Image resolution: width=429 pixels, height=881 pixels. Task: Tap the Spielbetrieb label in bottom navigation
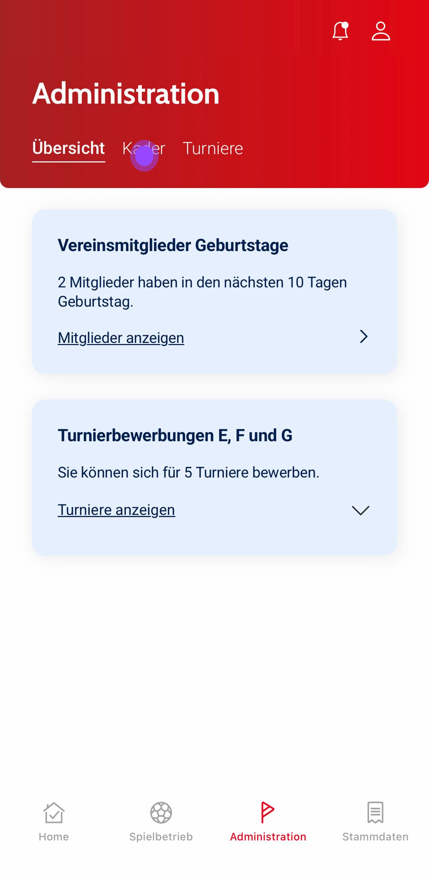(161, 837)
